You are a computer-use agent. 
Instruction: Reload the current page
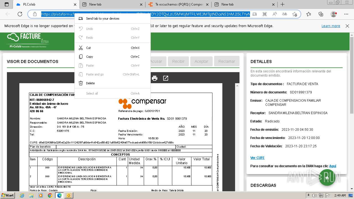(x=20, y=14)
